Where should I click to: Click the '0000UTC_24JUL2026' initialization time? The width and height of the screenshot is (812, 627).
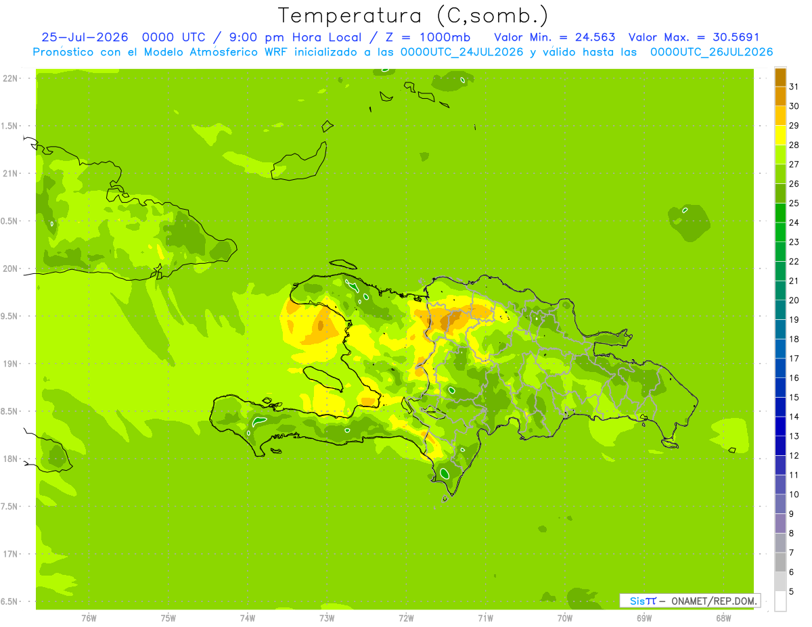pos(462,52)
